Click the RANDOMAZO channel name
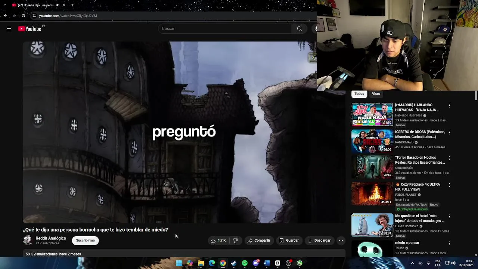The width and height of the screenshot is (478, 269). pos(404,142)
